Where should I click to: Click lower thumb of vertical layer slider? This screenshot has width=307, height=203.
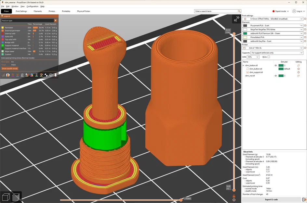[234, 190]
